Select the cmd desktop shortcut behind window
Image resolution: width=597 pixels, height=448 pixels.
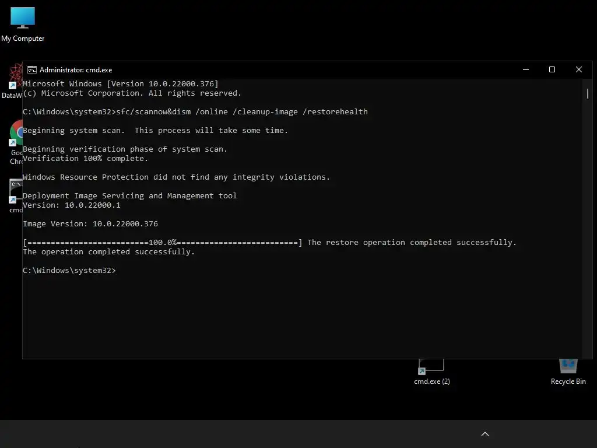(x=16, y=196)
